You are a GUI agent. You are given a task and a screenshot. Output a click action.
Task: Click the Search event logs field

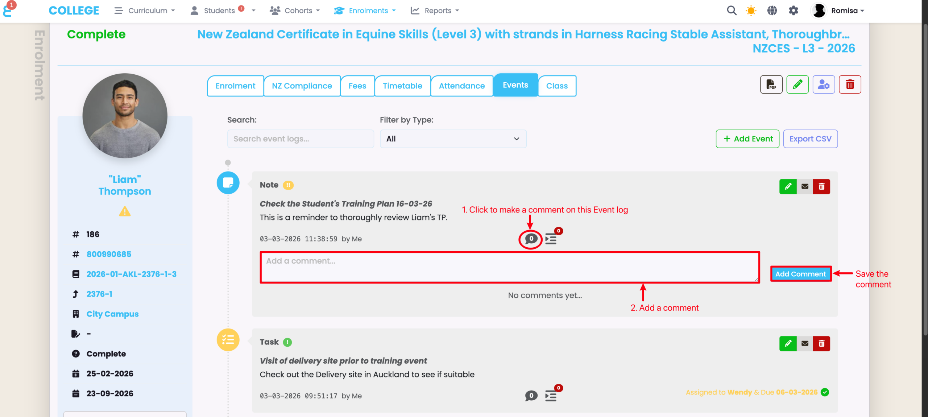click(300, 139)
